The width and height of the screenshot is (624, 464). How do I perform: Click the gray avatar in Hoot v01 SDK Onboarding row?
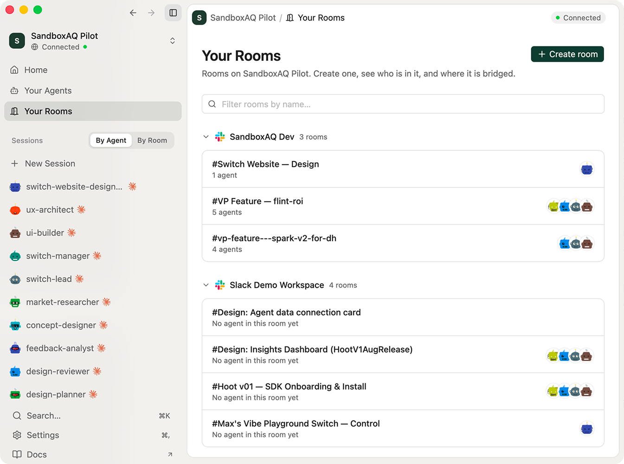[575, 392]
